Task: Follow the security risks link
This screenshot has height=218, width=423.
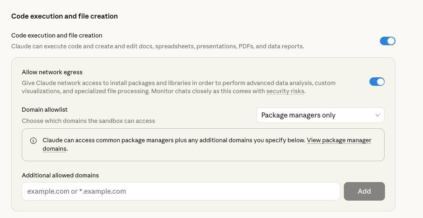Action: pos(285,92)
